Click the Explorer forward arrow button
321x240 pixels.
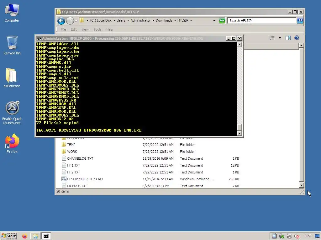[70, 21]
